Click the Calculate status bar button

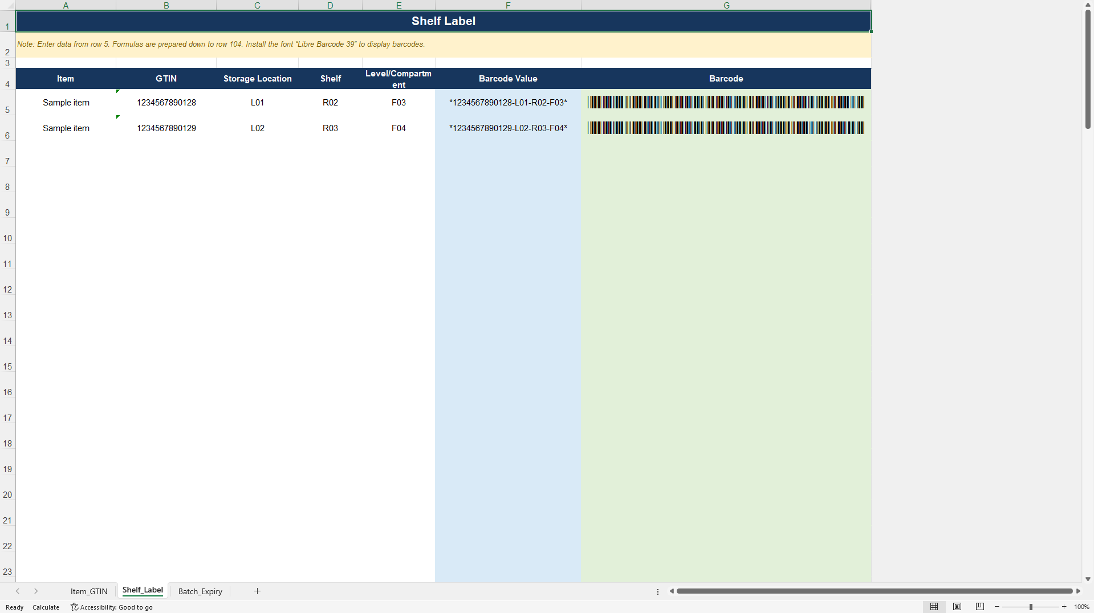(x=46, y=607)
